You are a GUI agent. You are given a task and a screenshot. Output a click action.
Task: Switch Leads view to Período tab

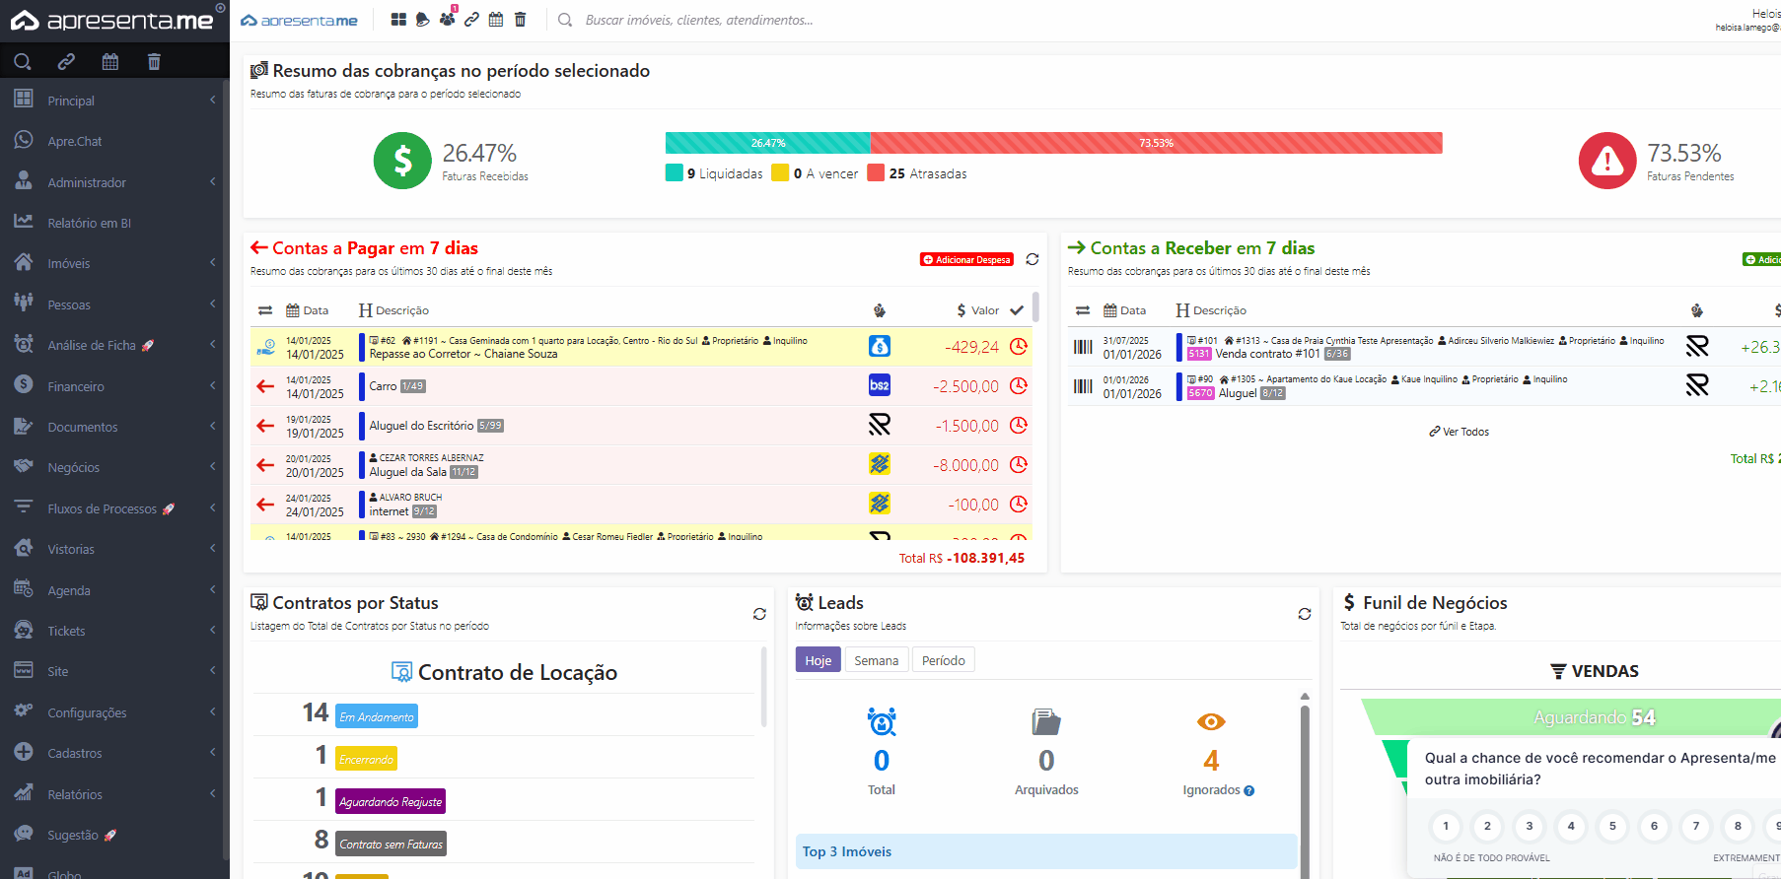[943, 660]
